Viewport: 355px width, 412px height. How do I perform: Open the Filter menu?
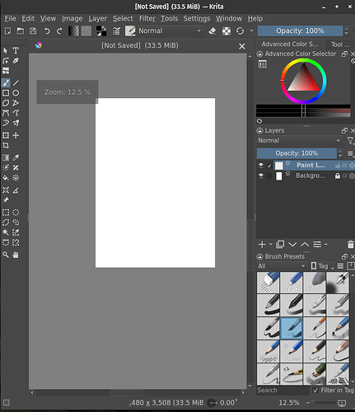click(x=147, y=18)
